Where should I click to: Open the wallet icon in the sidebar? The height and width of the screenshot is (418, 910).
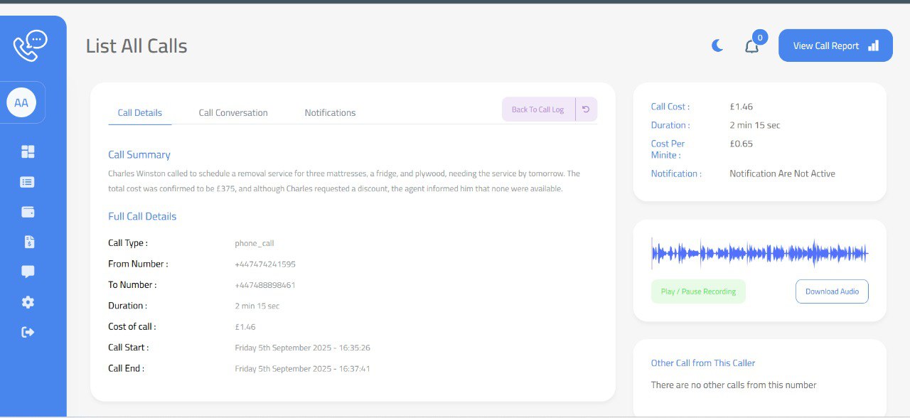27,211
